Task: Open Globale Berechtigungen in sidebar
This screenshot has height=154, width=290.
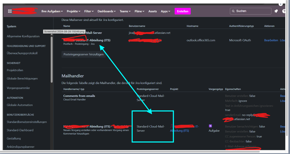Action: coord(22,79)
